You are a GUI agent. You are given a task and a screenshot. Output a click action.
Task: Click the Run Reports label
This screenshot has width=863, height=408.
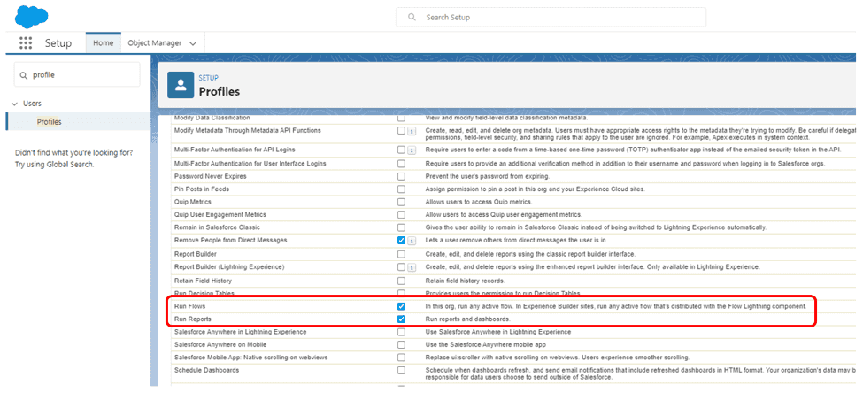tap(193, 319)
